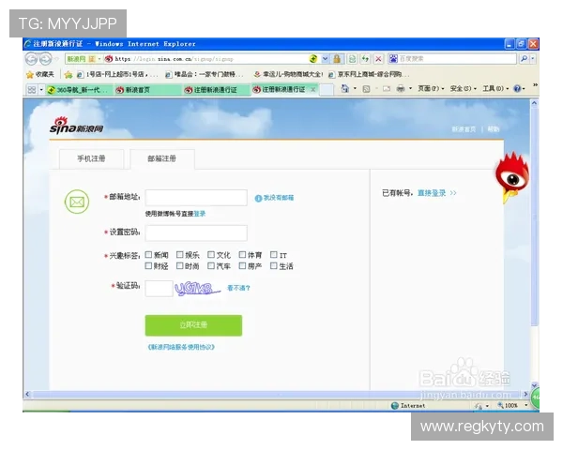
Task: Close the active 注册新浪通行证 tab
Action: (x=313, y=89)
